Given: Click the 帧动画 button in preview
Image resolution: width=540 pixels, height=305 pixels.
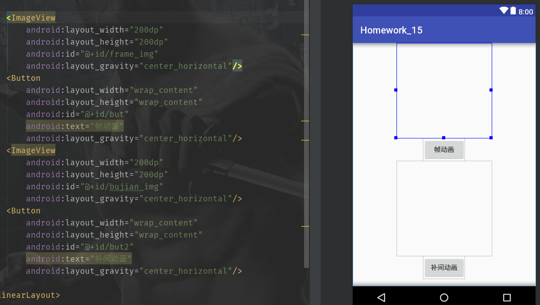Looking at the screenshot, I should tap(444, 150).
